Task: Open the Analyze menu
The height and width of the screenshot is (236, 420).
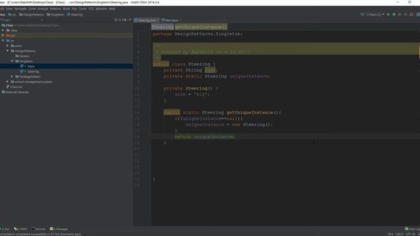Action: tap(43, 9)
